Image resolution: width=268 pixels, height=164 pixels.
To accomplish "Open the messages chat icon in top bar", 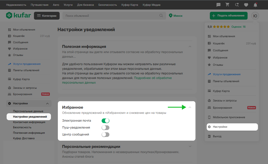I will (218, 5).
